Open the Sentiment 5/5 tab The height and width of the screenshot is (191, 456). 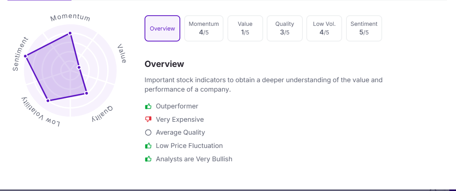(x=364, y=29)
